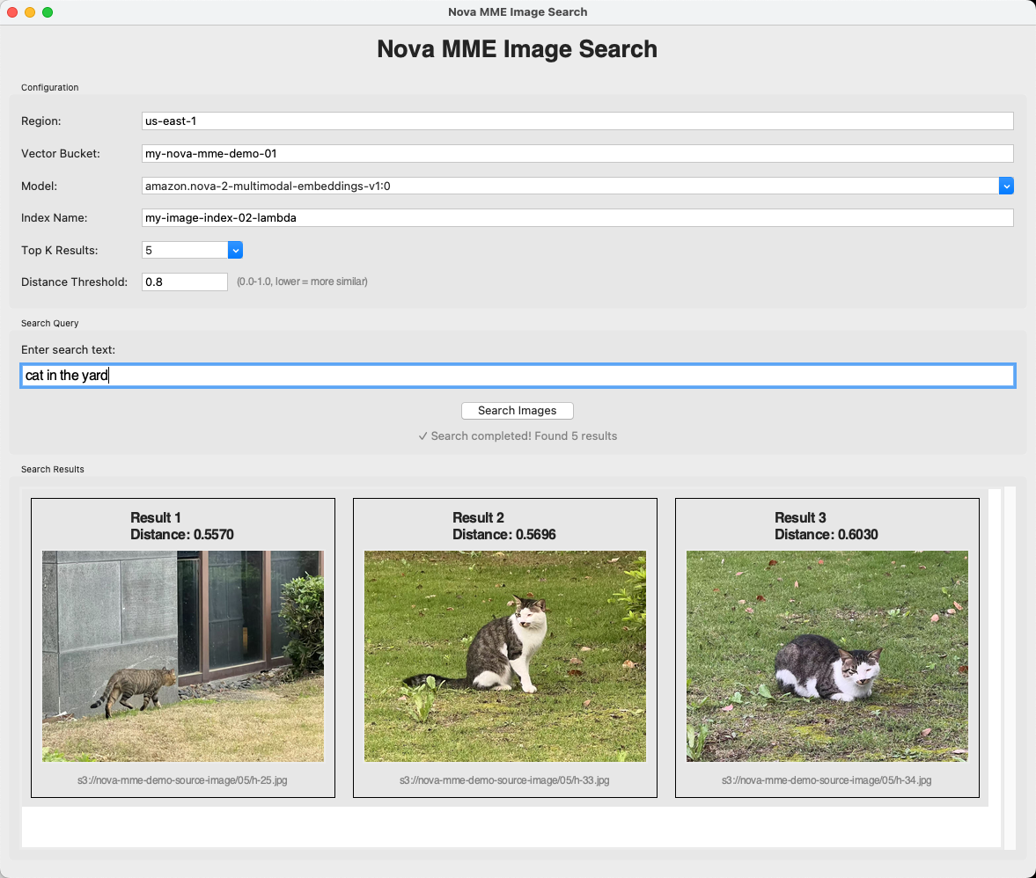Click the Index Name input field
The height and width of the screenshot is (878, 1036).
point(577,218)
